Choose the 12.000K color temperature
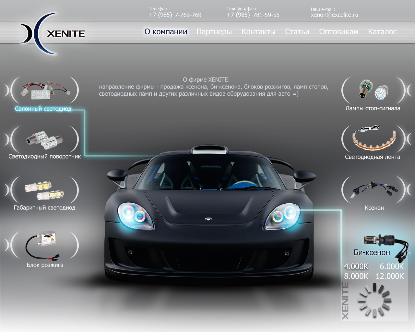 [390, 276]
